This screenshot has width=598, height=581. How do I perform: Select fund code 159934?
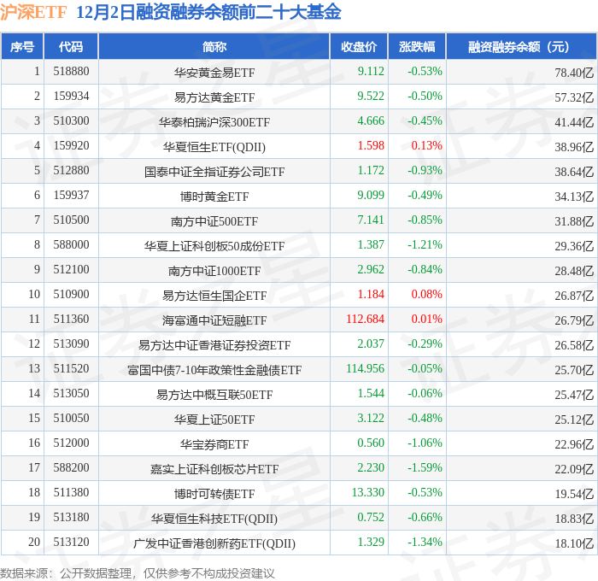pos(71,97)
